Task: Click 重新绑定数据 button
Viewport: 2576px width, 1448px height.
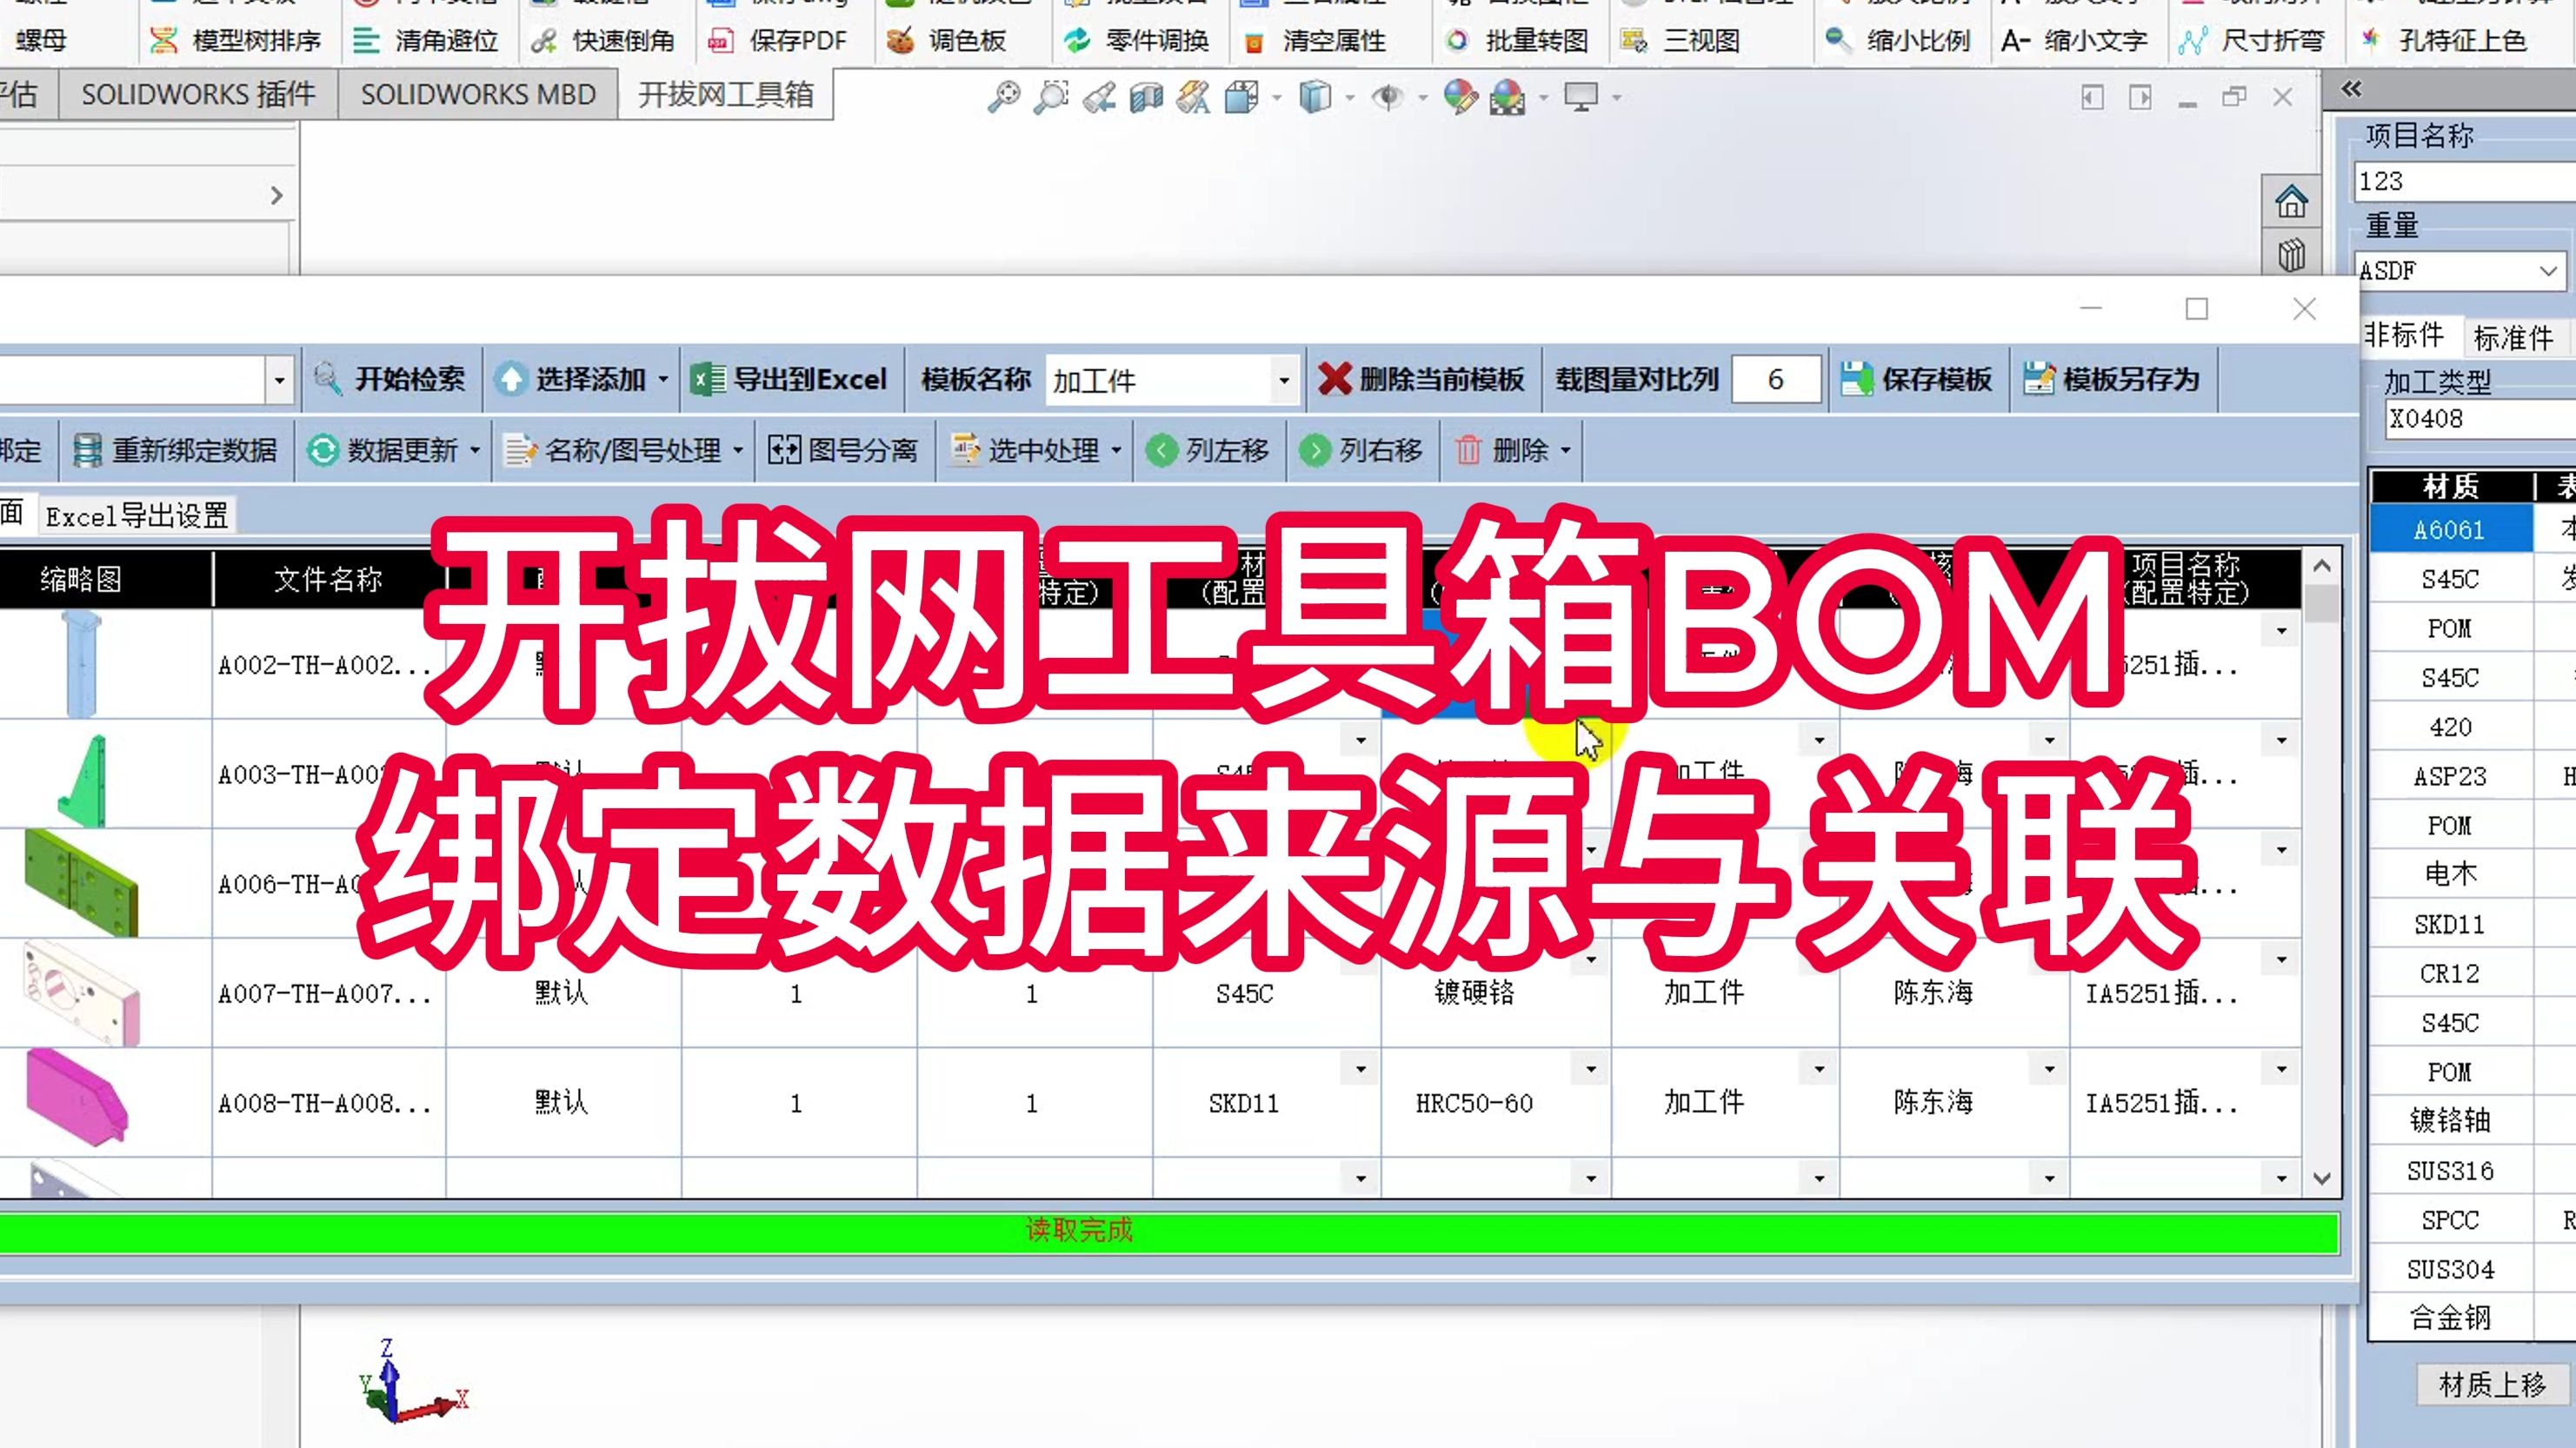Action: 176,450
